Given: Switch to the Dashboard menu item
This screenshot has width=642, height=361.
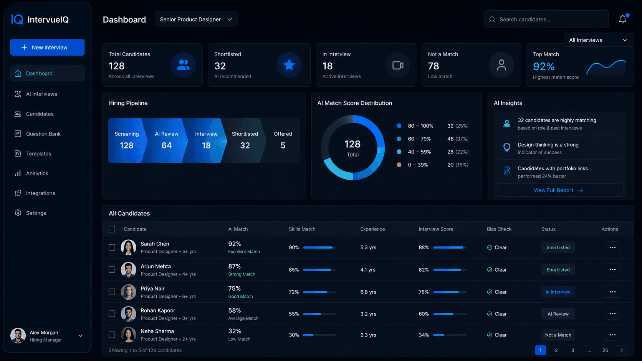Looking at the screenshot, I should [39, 73].
